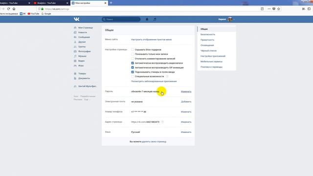The height and width of the screenshot is (176, 313).
Task: Click Изменить next to Пароль
Action: [x=186, y=91]
